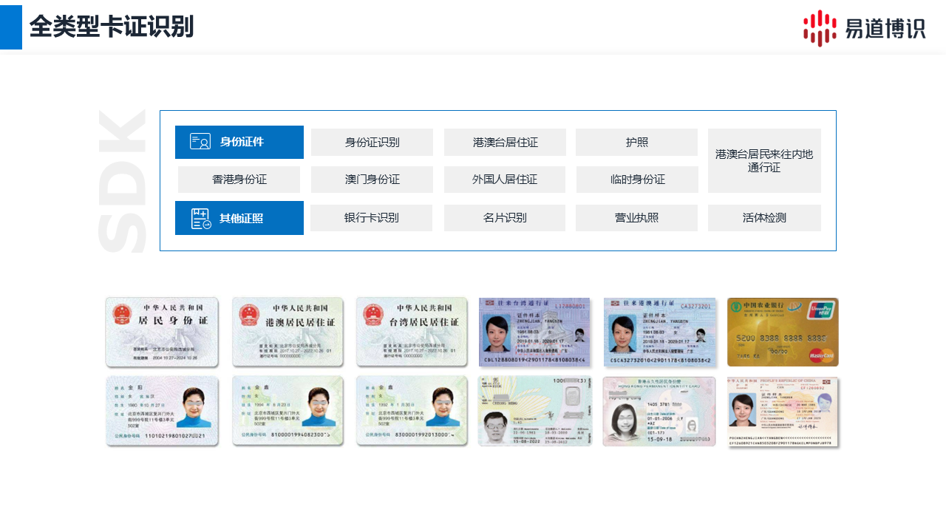
Task: Click the 易道博识 logo
Action: click(x=864, y=28)
